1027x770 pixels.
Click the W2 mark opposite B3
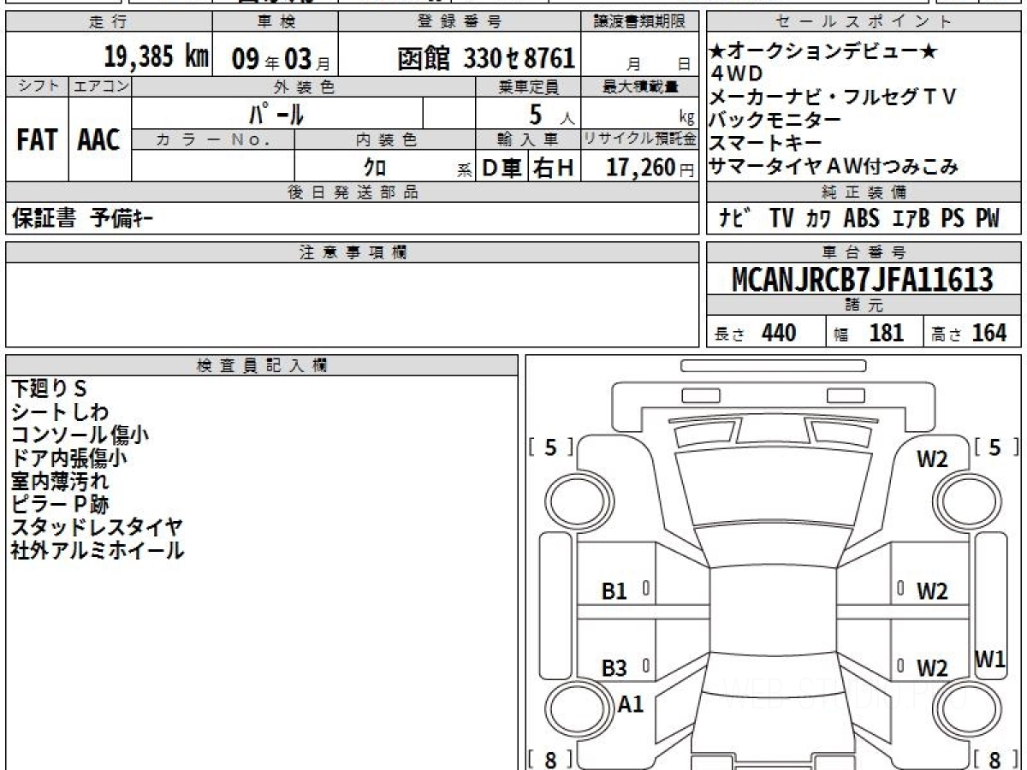pos(933,668)
